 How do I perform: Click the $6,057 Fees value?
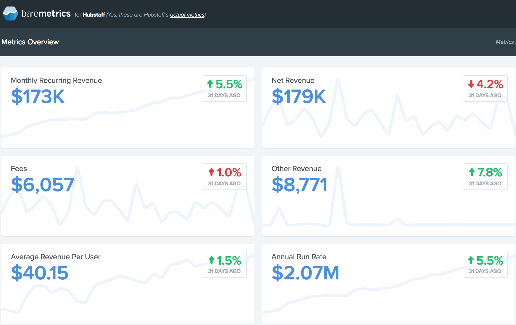43,185
